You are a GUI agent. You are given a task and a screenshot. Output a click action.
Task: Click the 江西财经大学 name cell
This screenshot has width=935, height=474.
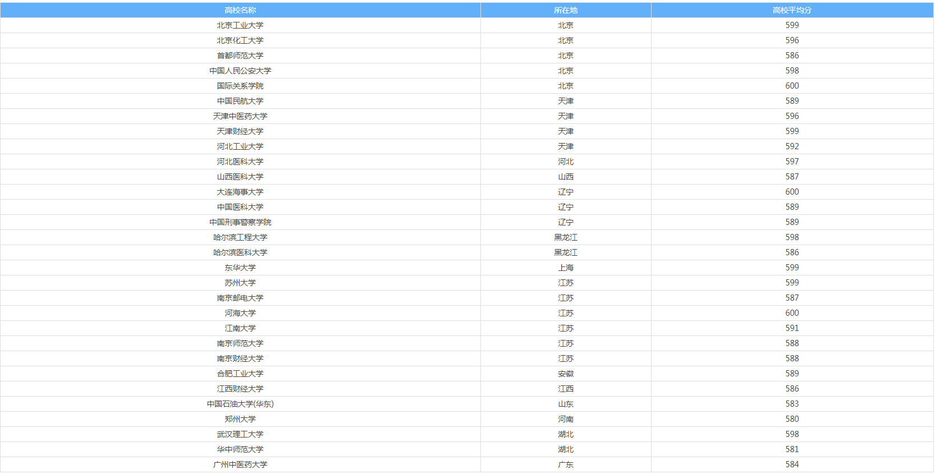tap(240, 389)
